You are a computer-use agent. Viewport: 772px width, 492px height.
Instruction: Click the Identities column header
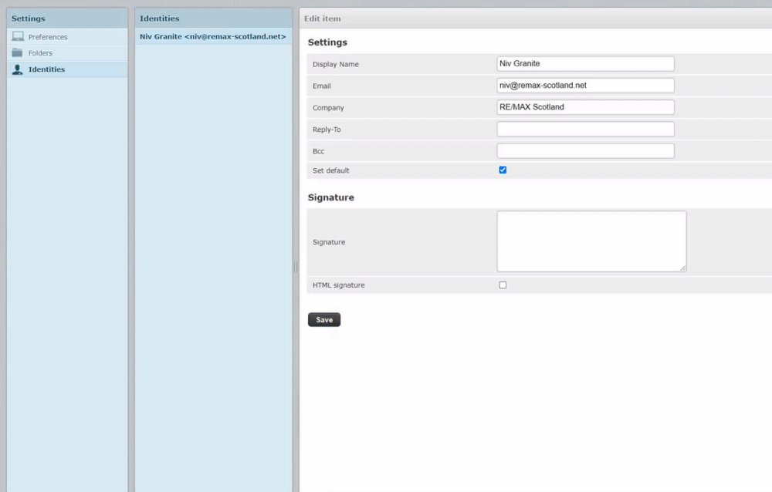tap(159, 18)
